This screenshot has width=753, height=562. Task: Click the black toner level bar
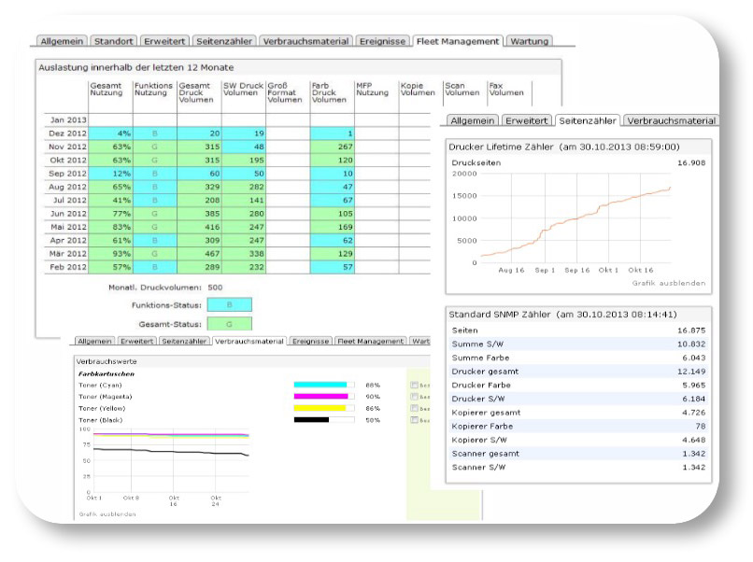point(323,420)
